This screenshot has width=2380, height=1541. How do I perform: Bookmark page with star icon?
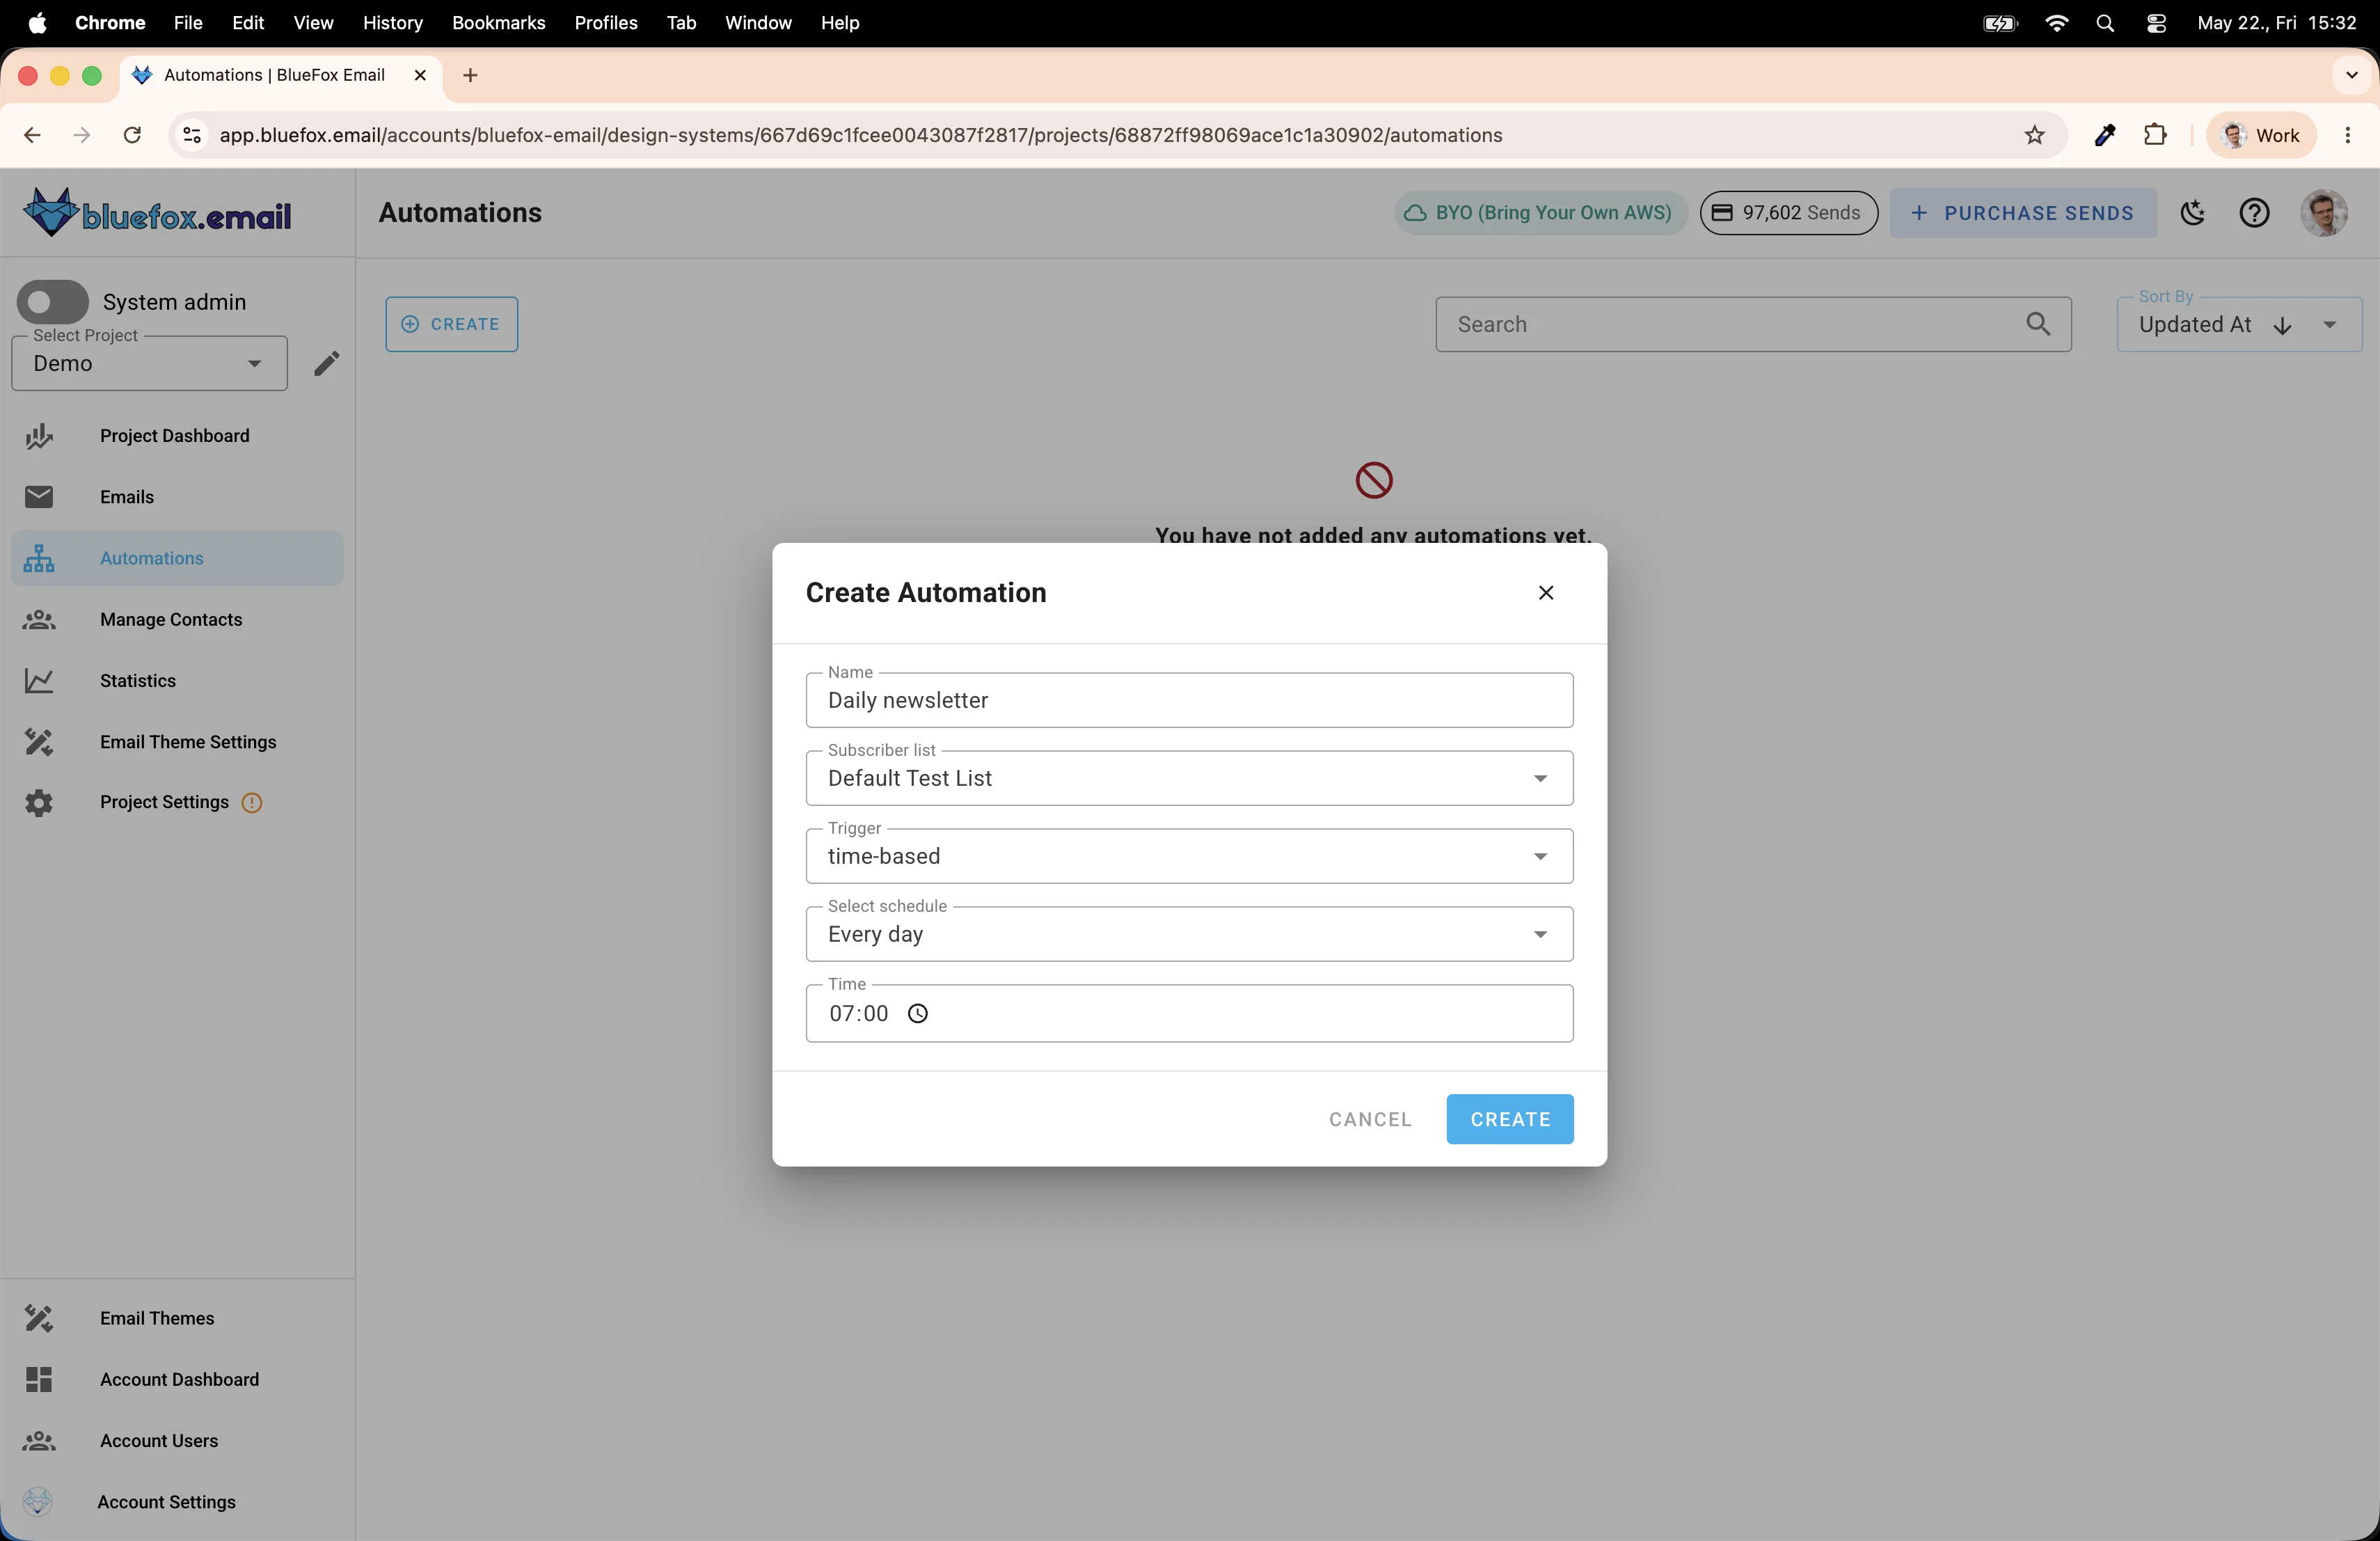coord(2035,135)
